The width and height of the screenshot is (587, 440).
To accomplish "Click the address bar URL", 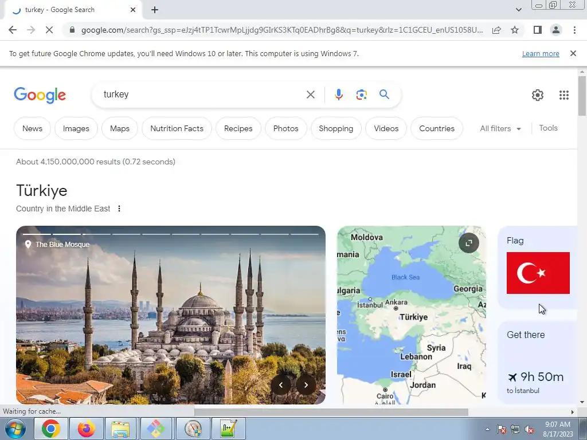I will point(282,30).
